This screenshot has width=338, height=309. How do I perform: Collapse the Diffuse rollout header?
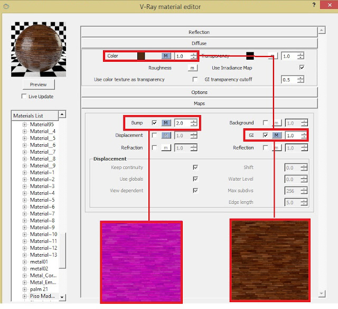[199, 43]
